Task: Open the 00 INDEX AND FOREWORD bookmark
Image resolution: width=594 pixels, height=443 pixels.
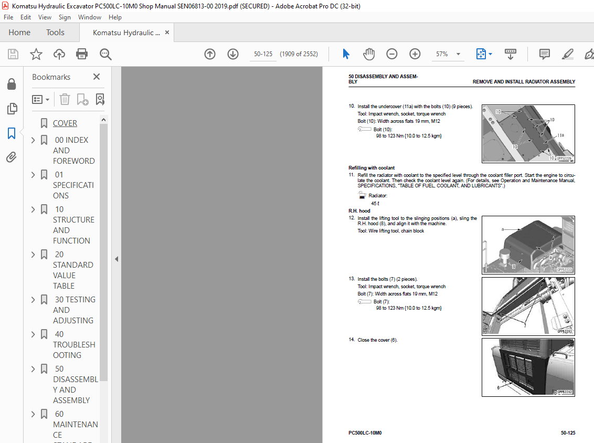Action: click(x=73, y=151)
